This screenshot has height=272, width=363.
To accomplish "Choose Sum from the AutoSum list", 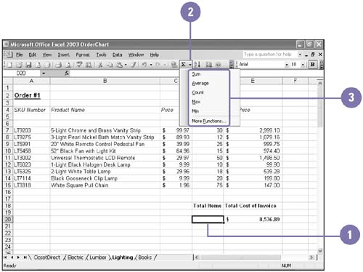I will [209, 74].
